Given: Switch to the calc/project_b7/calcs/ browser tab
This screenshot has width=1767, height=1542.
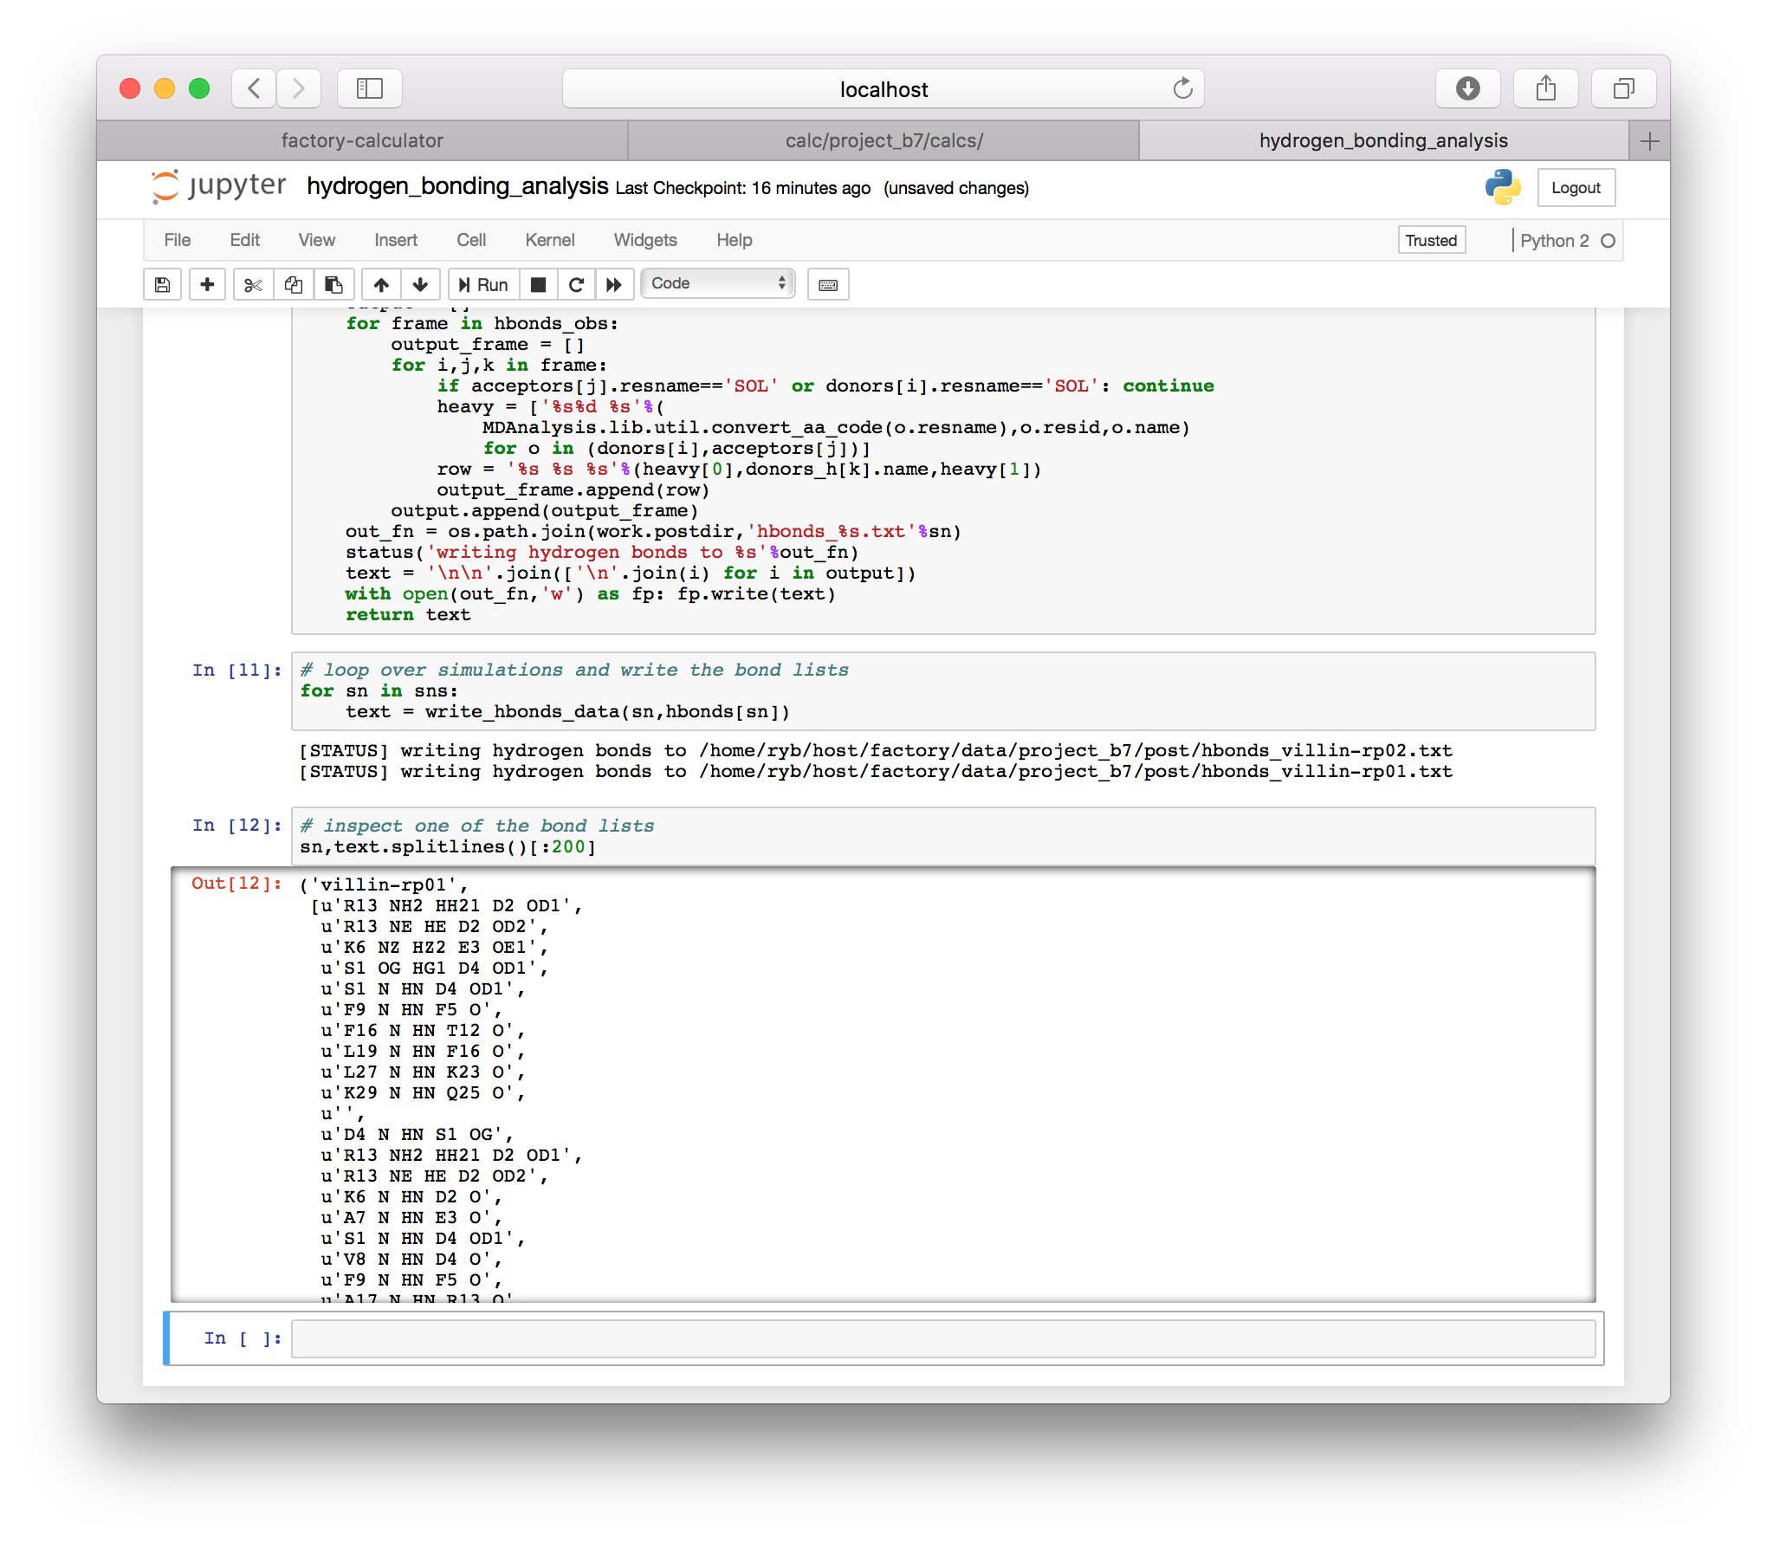Looking at the screenshot, I should (x=883, y=140).
